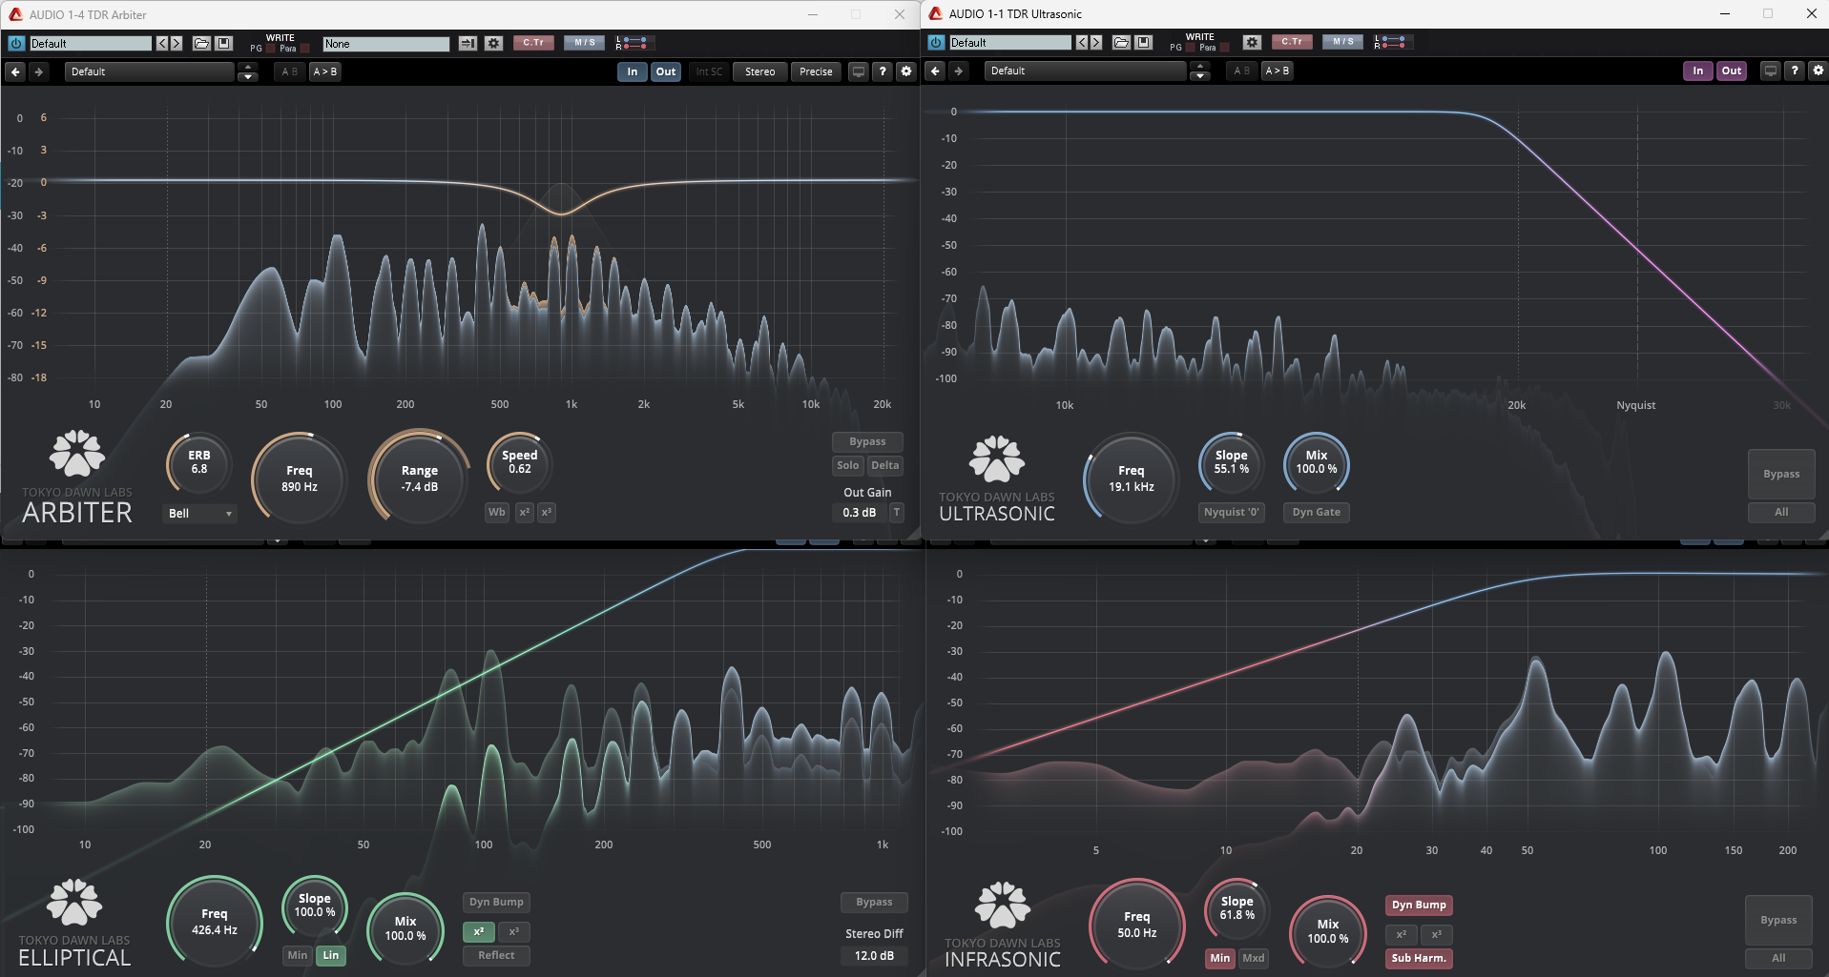Bypass the Elliptical plugin
Viewport: 1829px width, 977px height.
874,902
